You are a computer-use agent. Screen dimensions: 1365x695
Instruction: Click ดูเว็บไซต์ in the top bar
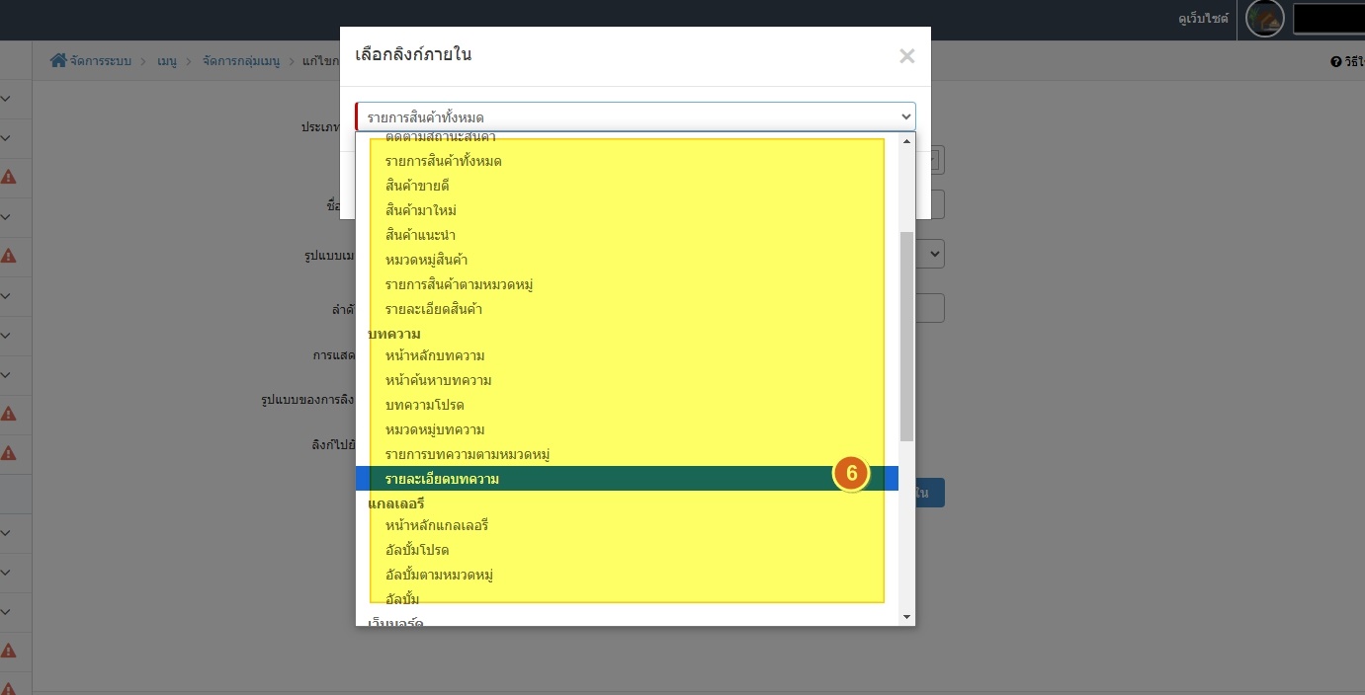pos(1203,19)
